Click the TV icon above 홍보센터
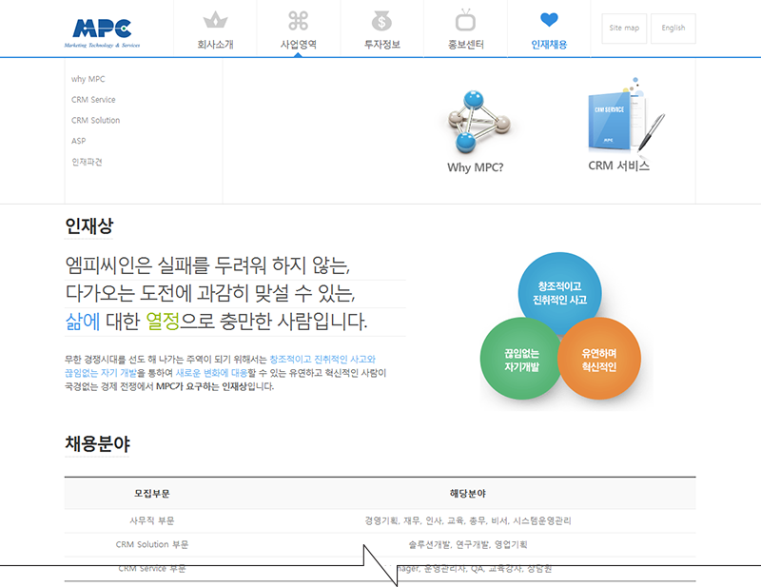The width and height of the screenshot is (761, 587). (x=465, y=20)
